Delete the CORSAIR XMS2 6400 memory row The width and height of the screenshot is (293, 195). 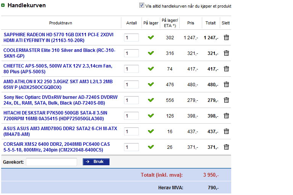click(x=226, y=147)
